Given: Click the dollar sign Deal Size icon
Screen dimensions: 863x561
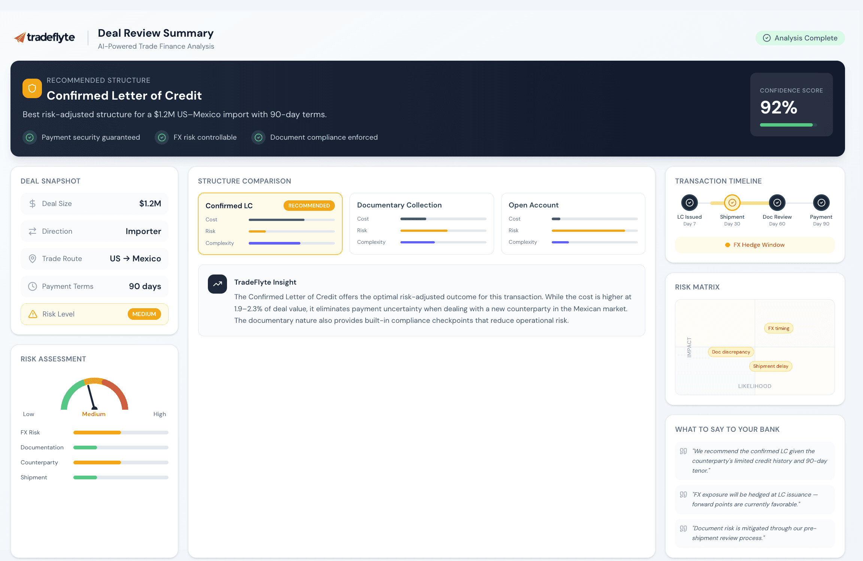Looking at the screenshot, I should pyautogui.click(x=33, y=204).
